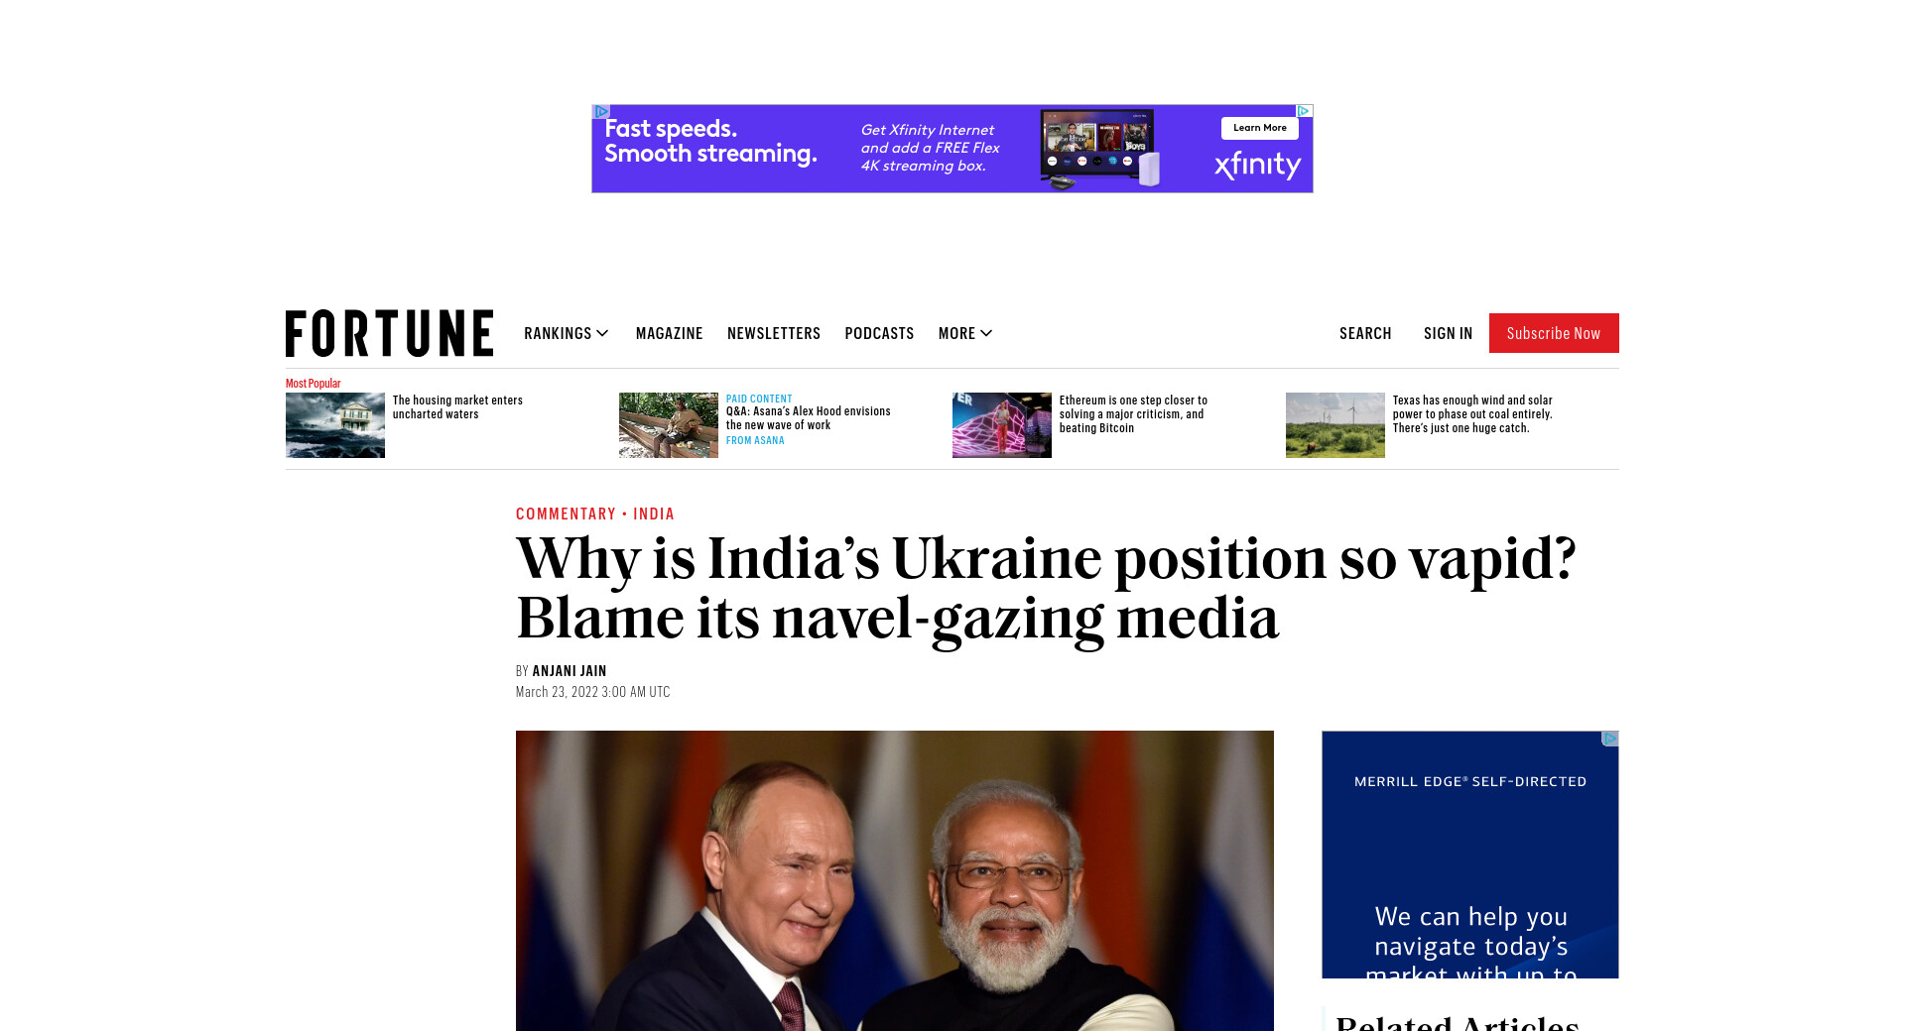Click Learn More on Xfinity ad
The height and width of the screenshot is (1031, 1905).
click(1260, 128)
